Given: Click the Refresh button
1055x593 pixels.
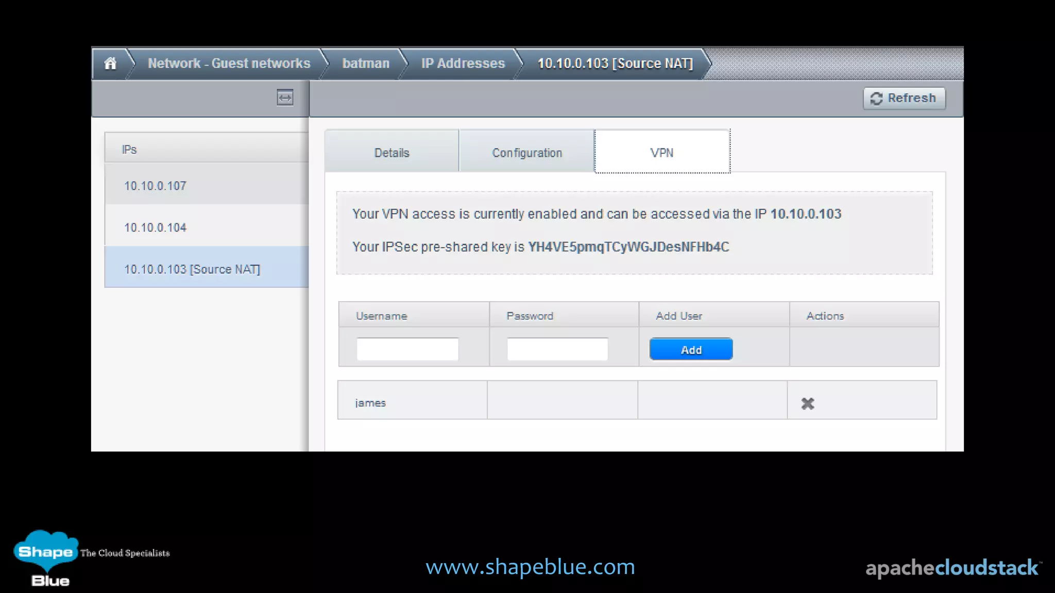Looking at the screenshot, I should 904,98.
